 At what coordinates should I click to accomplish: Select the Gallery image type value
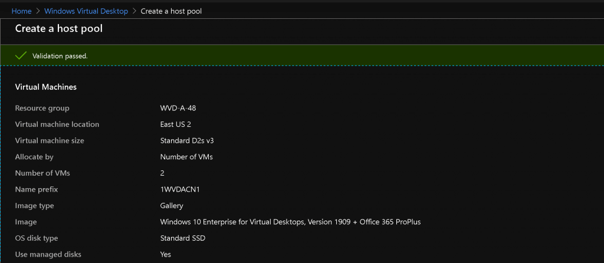[x=172, y=206]
